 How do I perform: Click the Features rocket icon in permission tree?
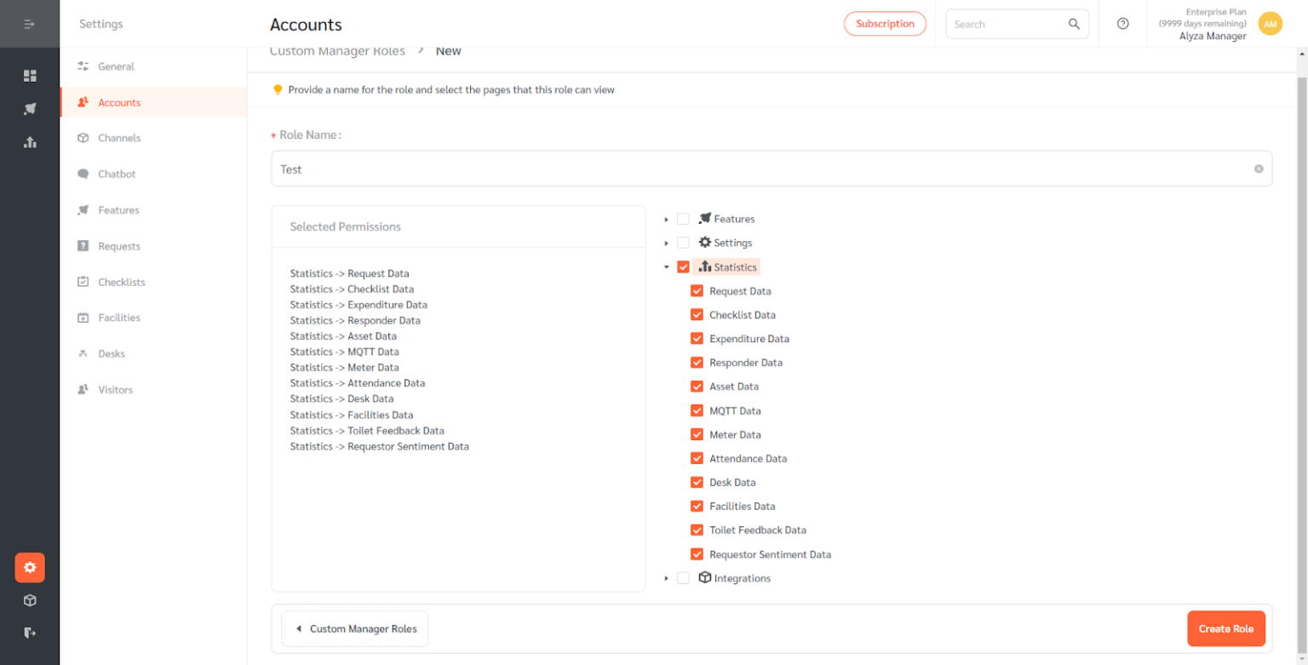(x=704, y=219)
